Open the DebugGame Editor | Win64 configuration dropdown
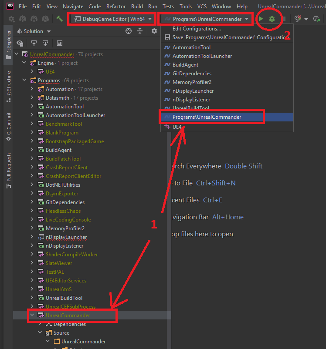The height and width of the screenshot is (349, 326). coord(112,19)
